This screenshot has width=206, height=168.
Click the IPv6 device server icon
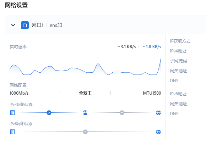tap(12, 132)
